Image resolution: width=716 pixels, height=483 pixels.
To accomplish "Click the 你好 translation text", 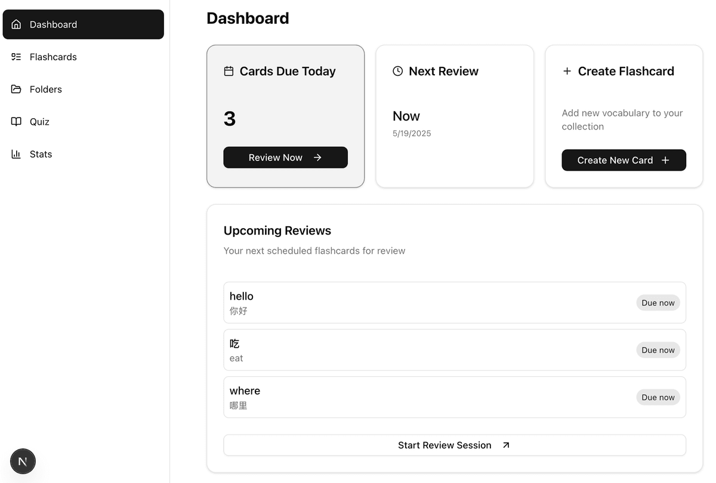I will click(x=238, y=311).
